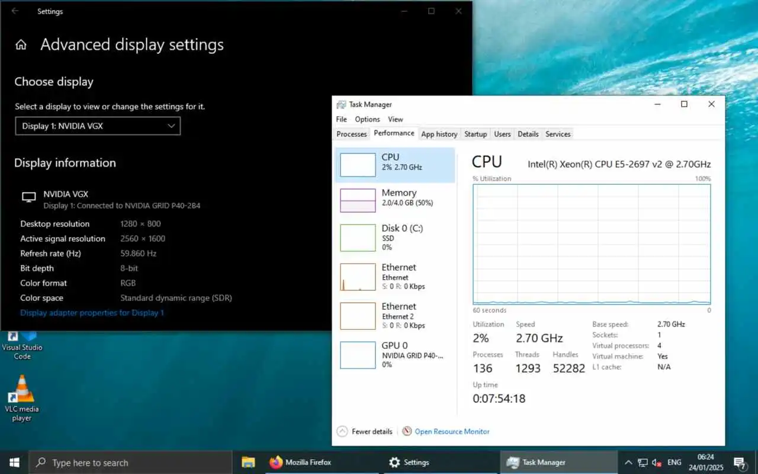Click the network tray icon
The image size is (758, 474).
coord(643,462)
